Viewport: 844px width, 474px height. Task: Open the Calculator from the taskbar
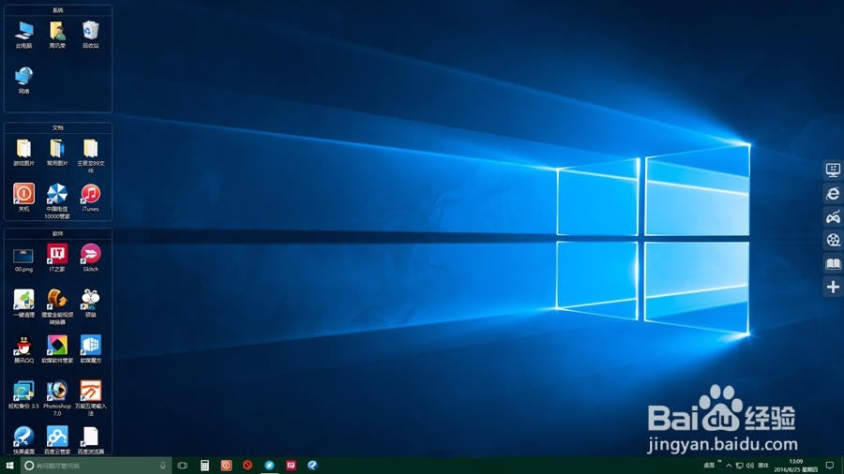(204, 466)
